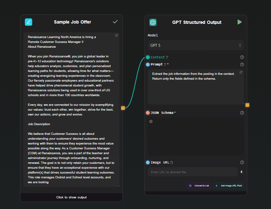Expand the Prompt text via its external-link icon

pos(241,73)
